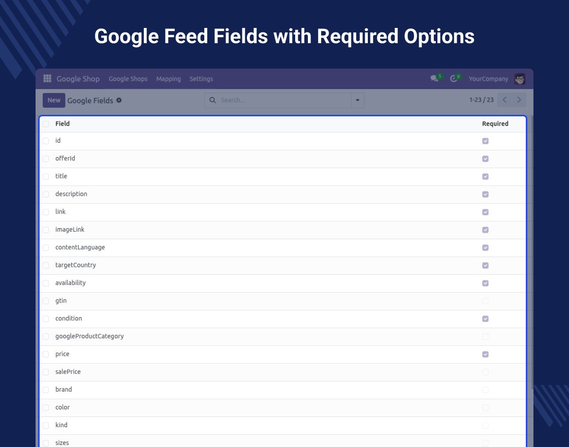Open the Mapping menu
569x447 pixels.
[168, 79]
